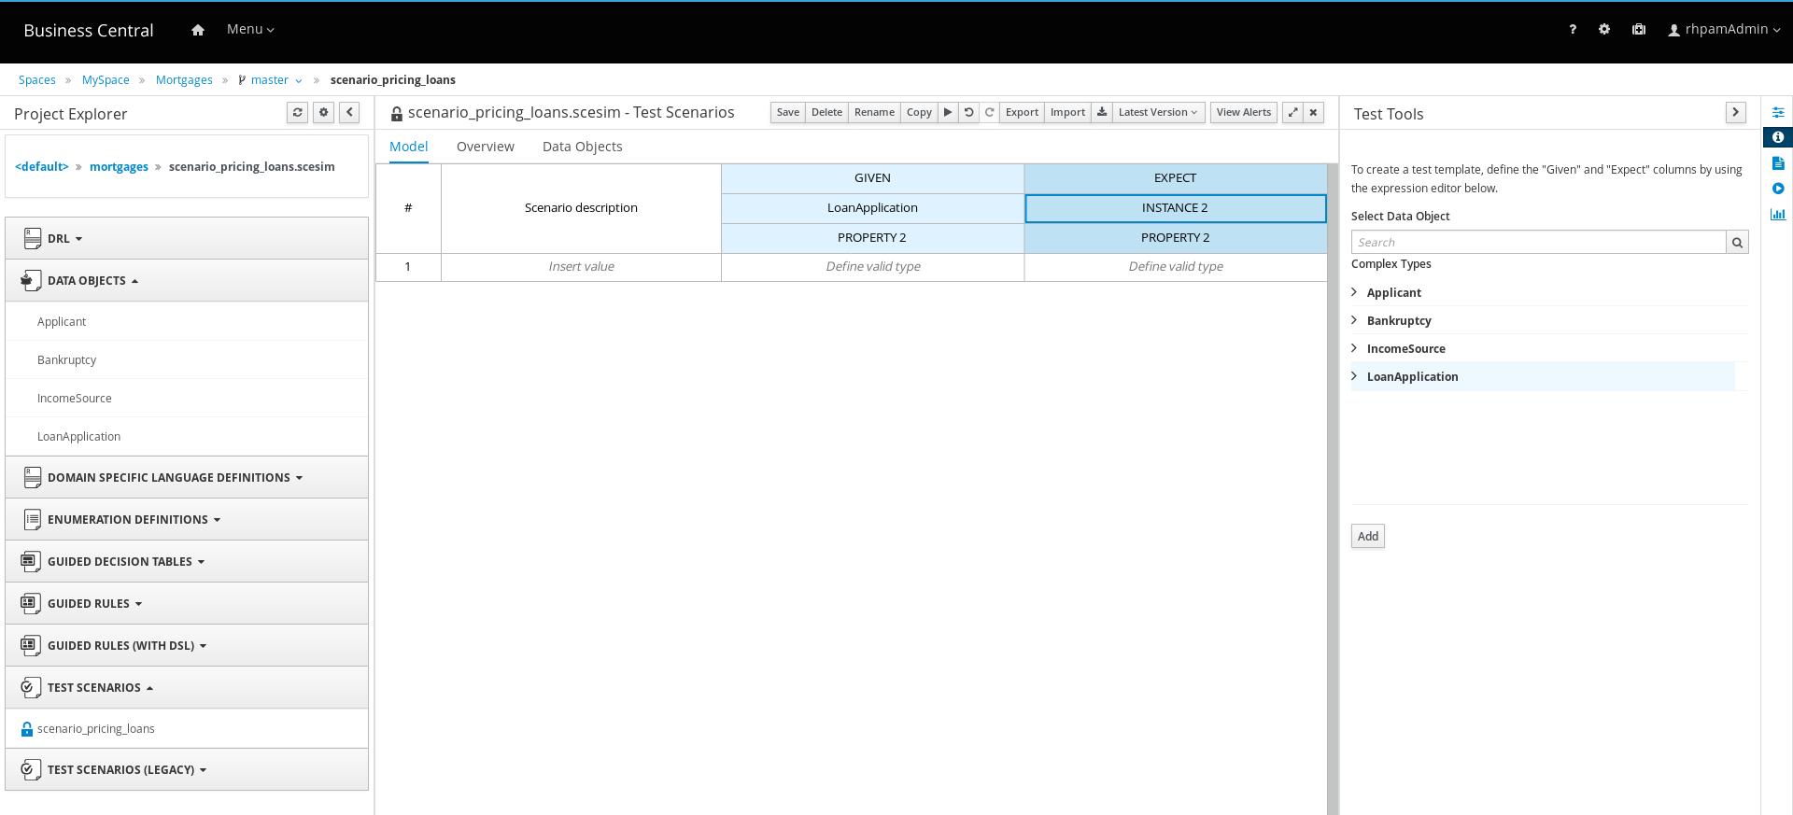Click the Mortgages breadcrumb link

coord(184,80)
